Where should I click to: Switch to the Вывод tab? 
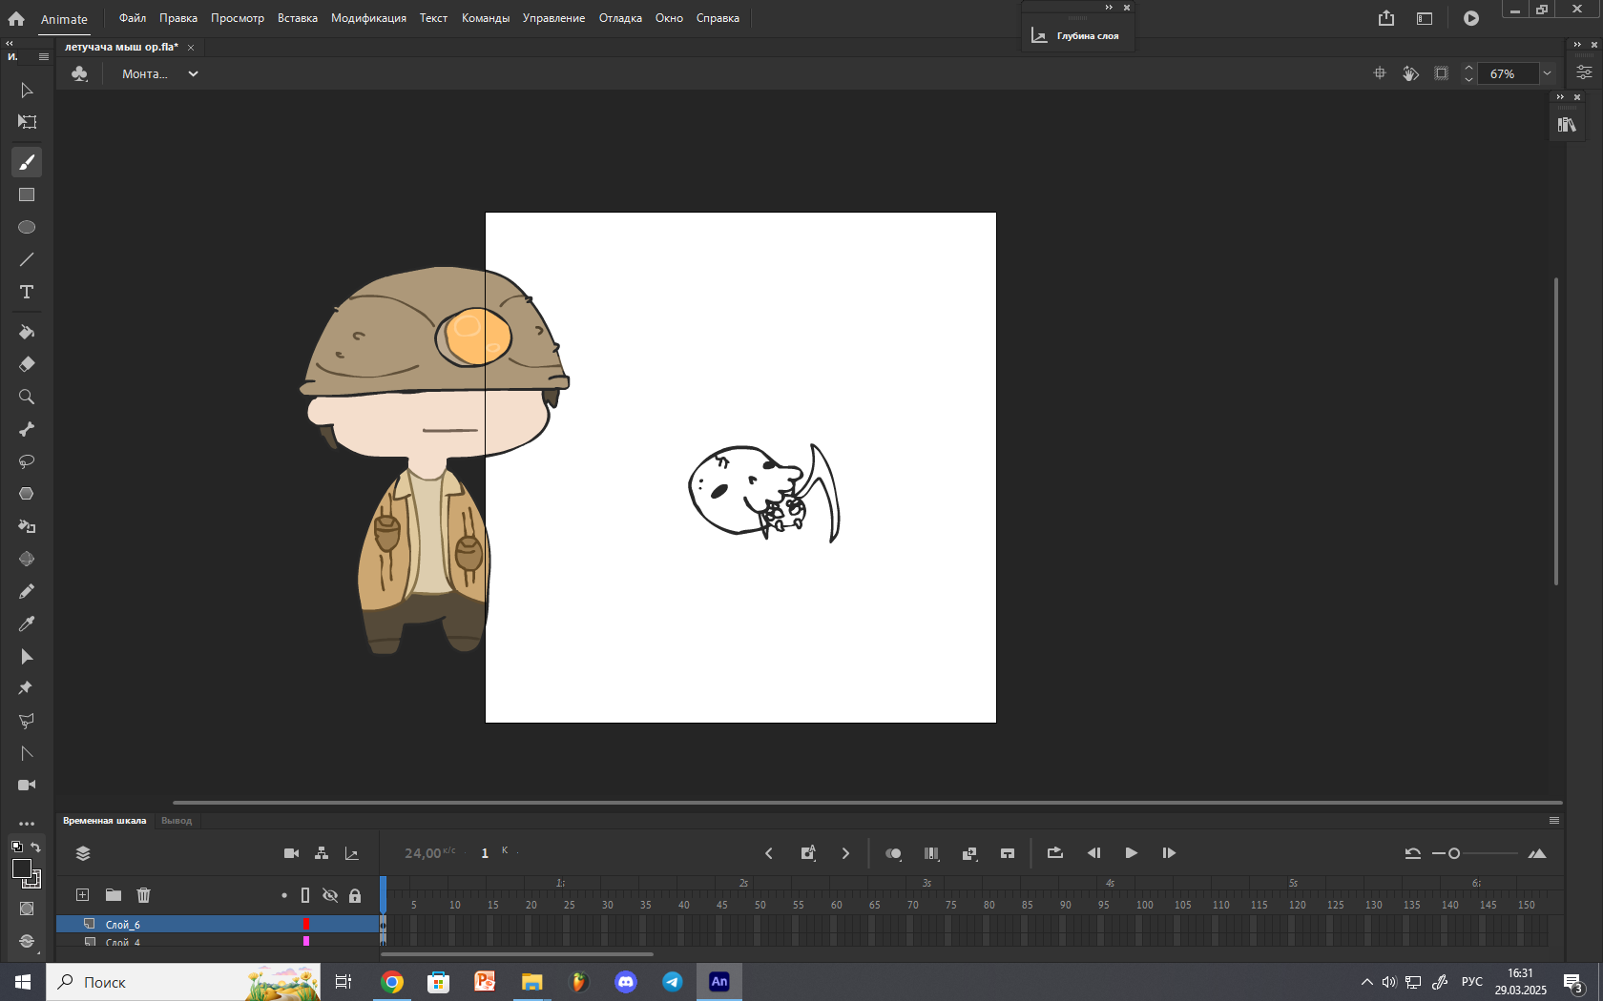tap(177, 820)
